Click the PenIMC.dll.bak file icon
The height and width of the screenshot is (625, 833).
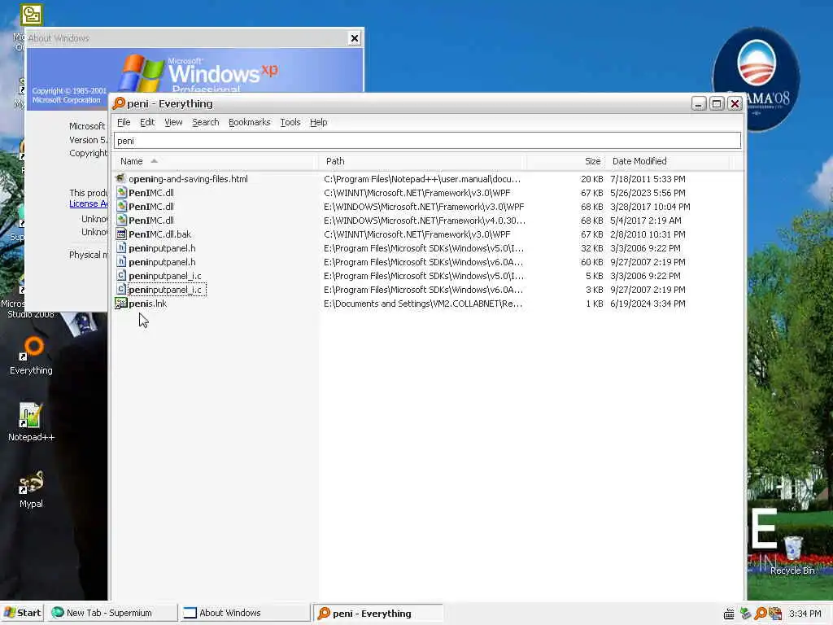pyautogui.click(x=121, y=234)
